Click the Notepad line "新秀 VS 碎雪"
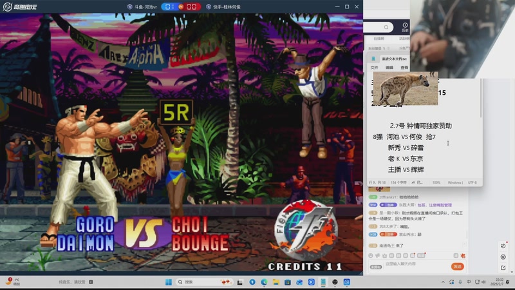This screenshot has height=290, width=515. [406, 148]
